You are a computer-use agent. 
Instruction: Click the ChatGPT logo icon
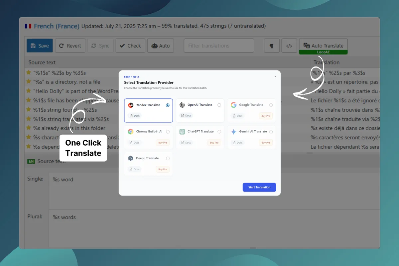[182, 132]
